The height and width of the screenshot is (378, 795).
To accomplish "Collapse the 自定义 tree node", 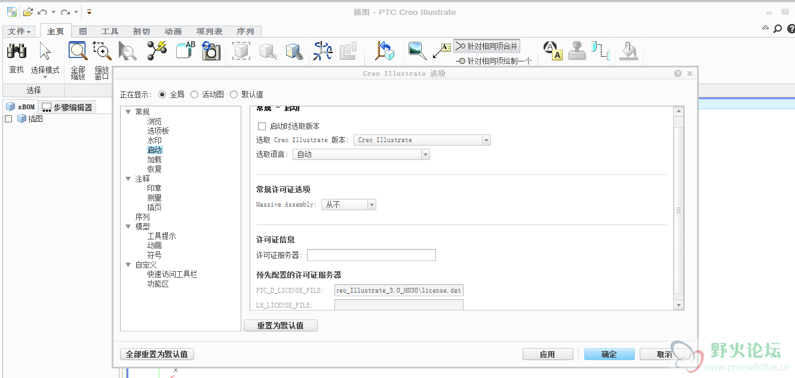I will [128, 265].
